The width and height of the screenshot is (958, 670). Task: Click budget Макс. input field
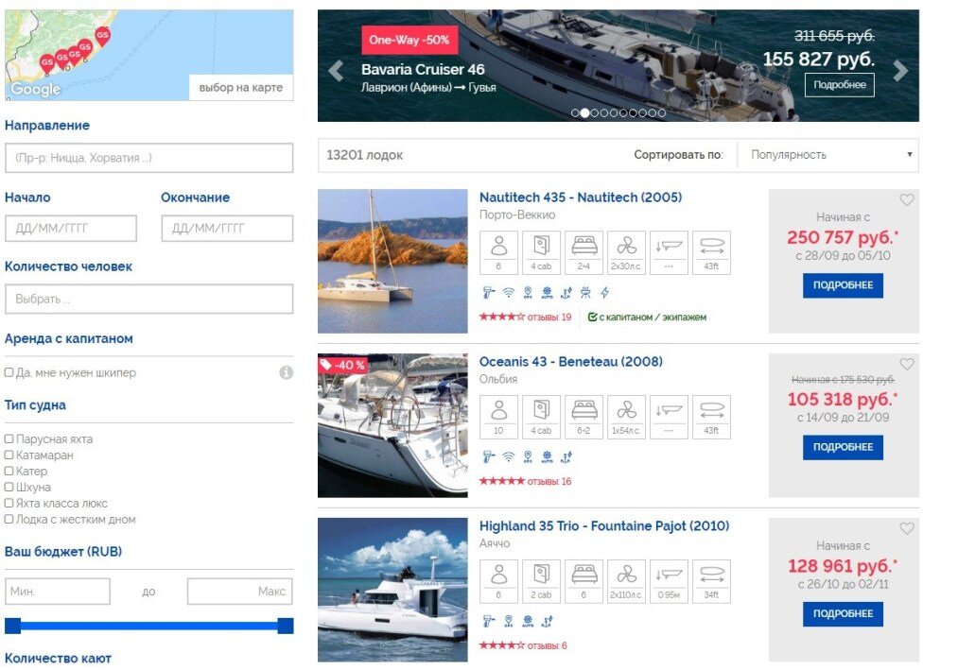pyautogui.click(x=240, y=592)
